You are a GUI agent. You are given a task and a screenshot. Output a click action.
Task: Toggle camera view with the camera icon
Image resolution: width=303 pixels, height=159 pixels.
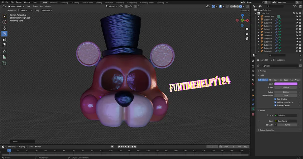coord(247,38)
